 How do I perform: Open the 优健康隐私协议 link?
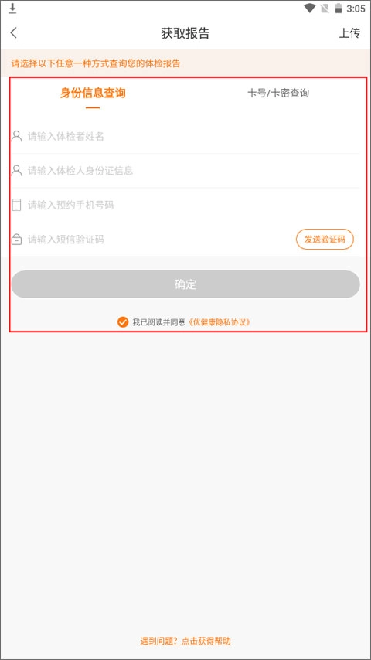[x=220, y=322]
